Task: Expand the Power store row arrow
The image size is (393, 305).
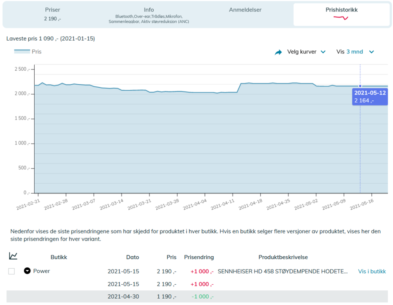Action: coord(27,271)
